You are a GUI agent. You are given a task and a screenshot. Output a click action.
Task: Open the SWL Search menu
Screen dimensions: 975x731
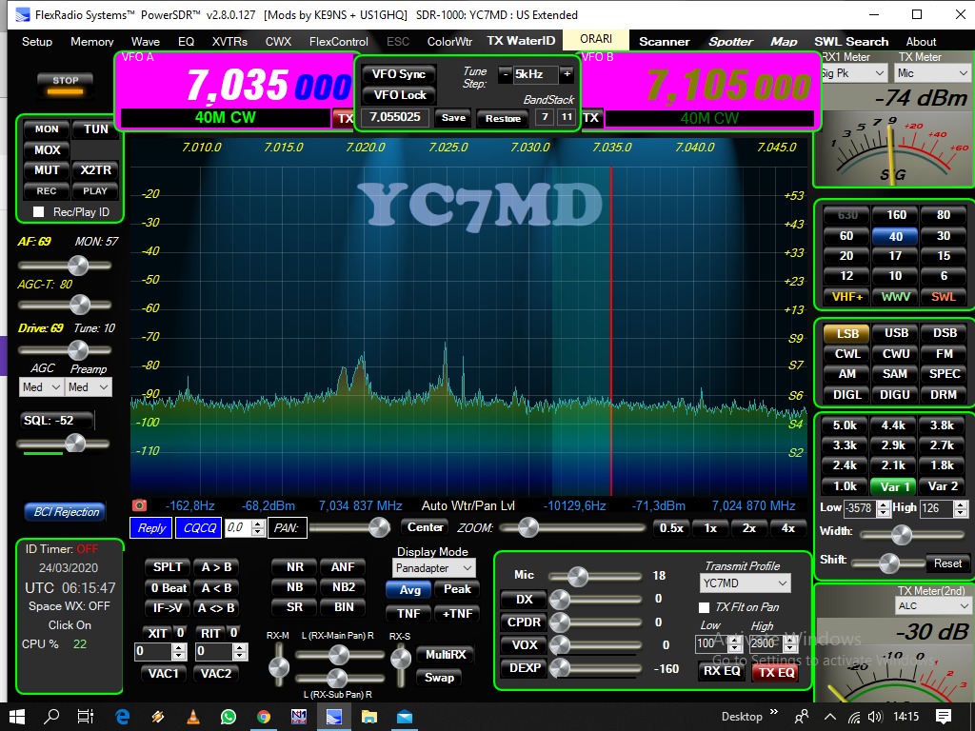pos(851,42)
